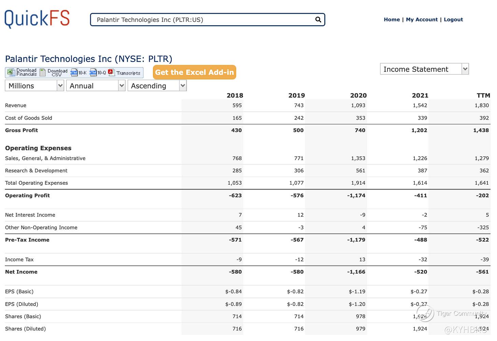497x341 pixels.
Task: Open the Home link
Action: tap(392, 20)
